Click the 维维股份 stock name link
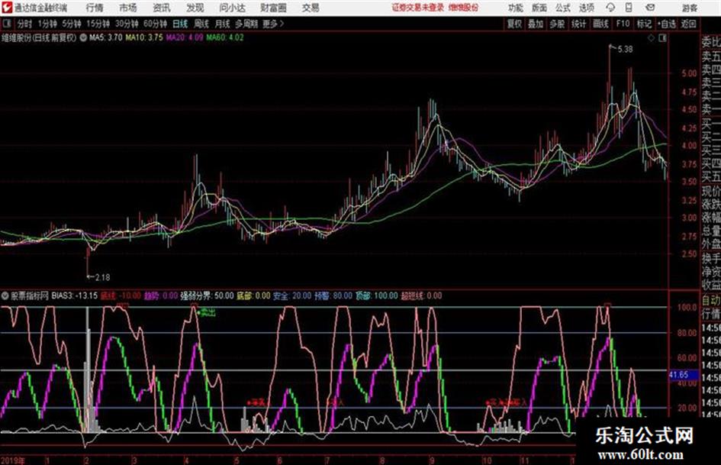Viewport: 721px width, 465px height. click(x=463, y=8)
